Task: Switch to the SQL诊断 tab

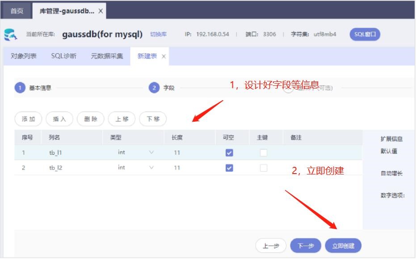Action: click(63, 56)
